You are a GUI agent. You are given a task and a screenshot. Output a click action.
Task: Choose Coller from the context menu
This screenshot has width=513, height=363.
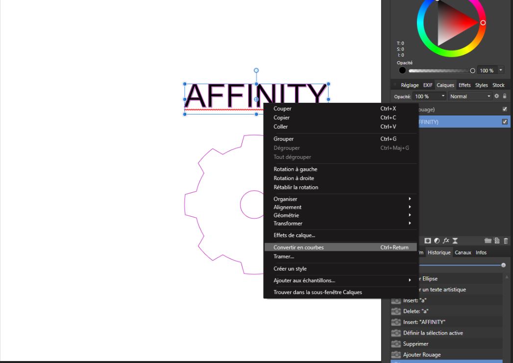pos(340,126)
